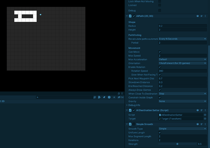This screenshot has height=148, width=210.
Task: Collapse the AIPath component foldout
Action: [x=127, y=16]
